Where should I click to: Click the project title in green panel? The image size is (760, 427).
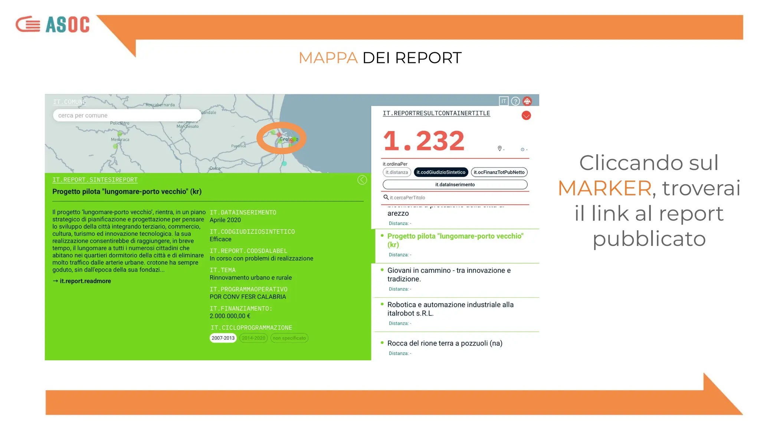(x=127, y=192)
